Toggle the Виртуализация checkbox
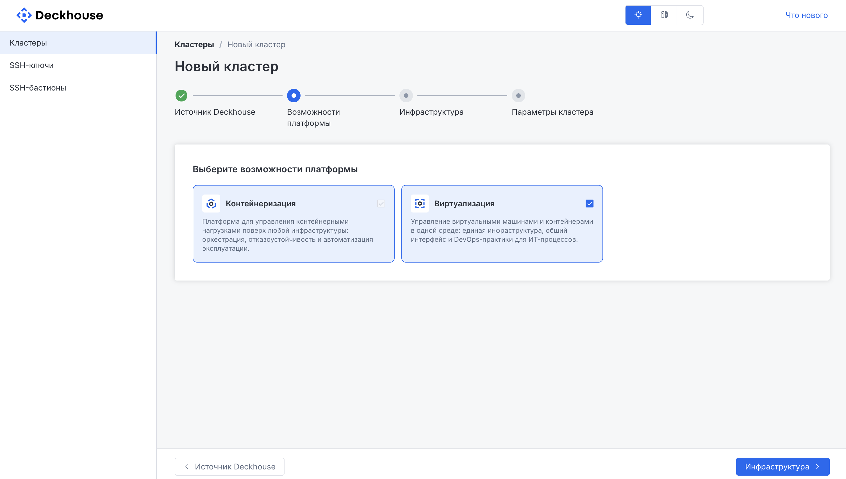Viewport: 846px width, 479px height. [590, 204]
